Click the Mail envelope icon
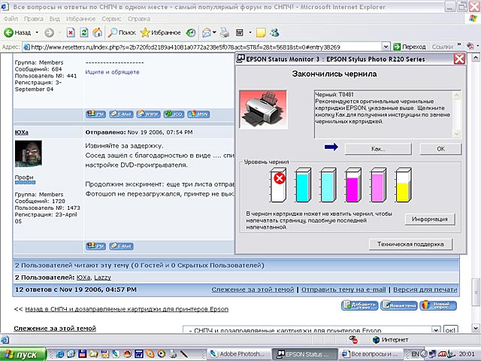 pos(207,32)
